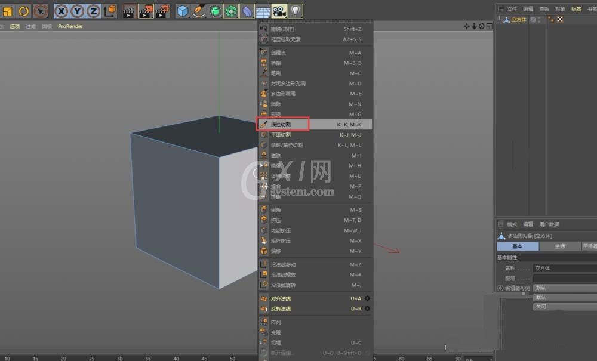
Task: Select the 立方体 object in object manager
Action: [x=519, y=20]
